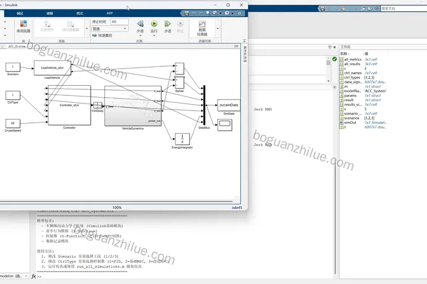This screenshot has width=427, height=284.
Task: Click the MATLAB search documentation field
Action: coord(404,8)
